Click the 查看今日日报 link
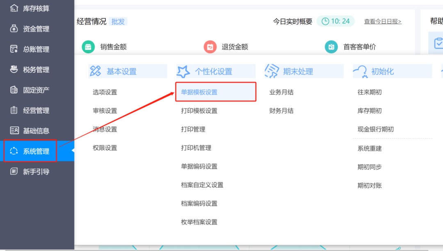443x251 pixels. pos(383,21)
